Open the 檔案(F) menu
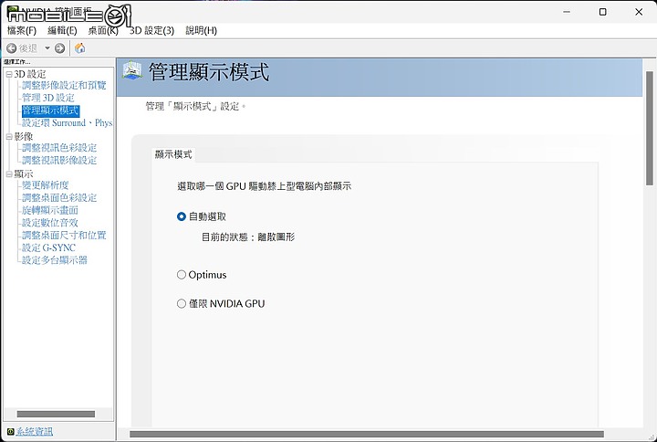 (22, 31)
